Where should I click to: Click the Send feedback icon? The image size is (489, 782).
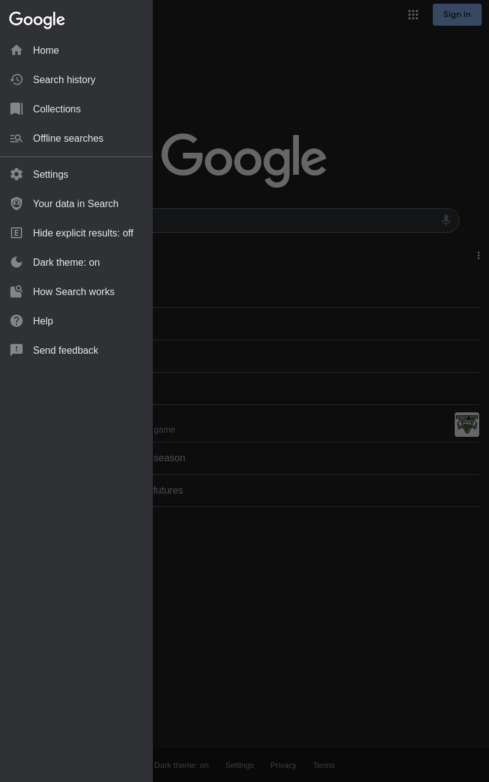click(17, 350)
